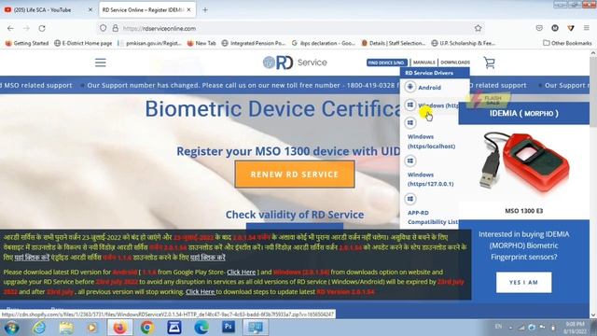This screenshot has height=336, width=597.
Task: Bookmark page with star icon
Action: tap(479, 28)
